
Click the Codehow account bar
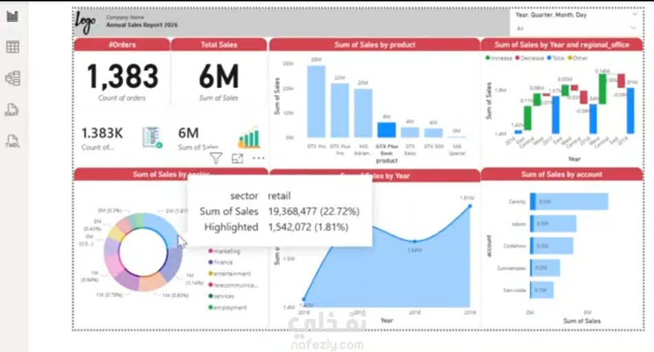coord(552,245)
